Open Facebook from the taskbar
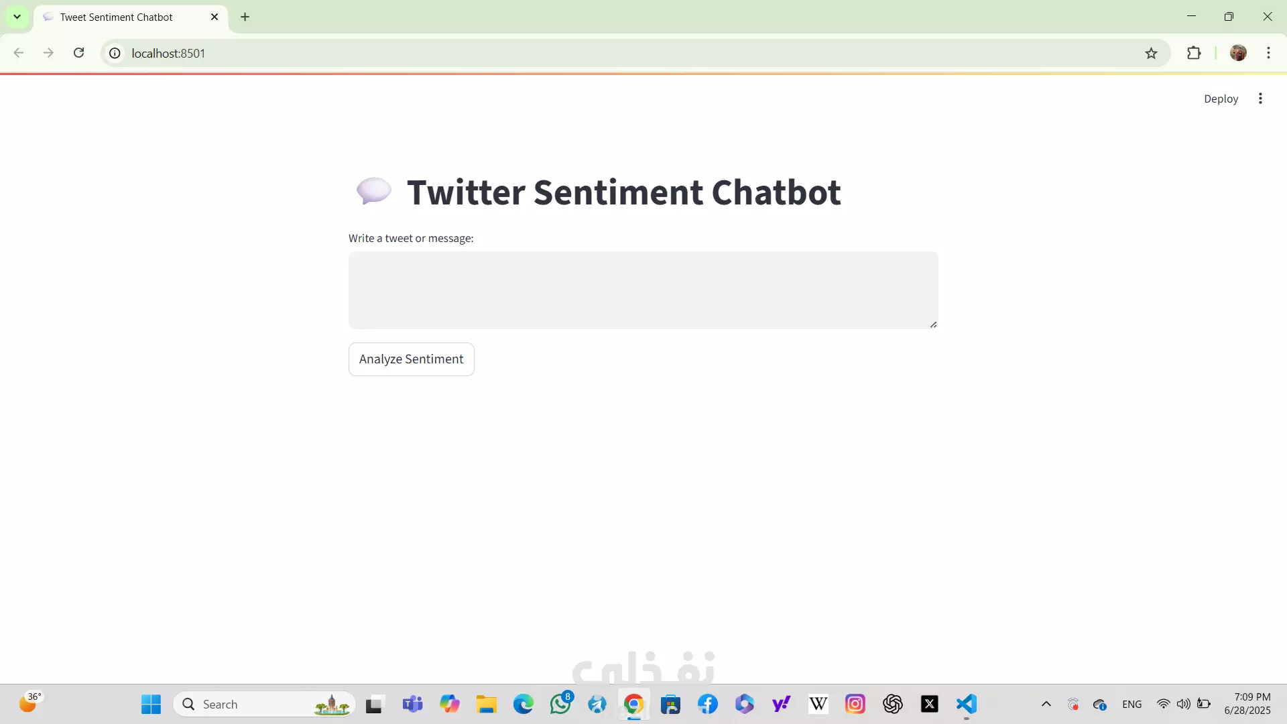Viewport: 1287px width, 724px height. tap(708, 704)
